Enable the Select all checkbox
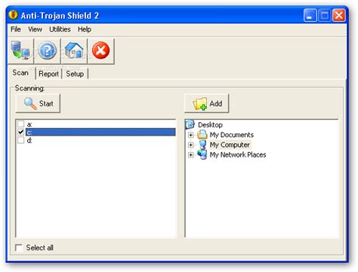 (19, 248)
